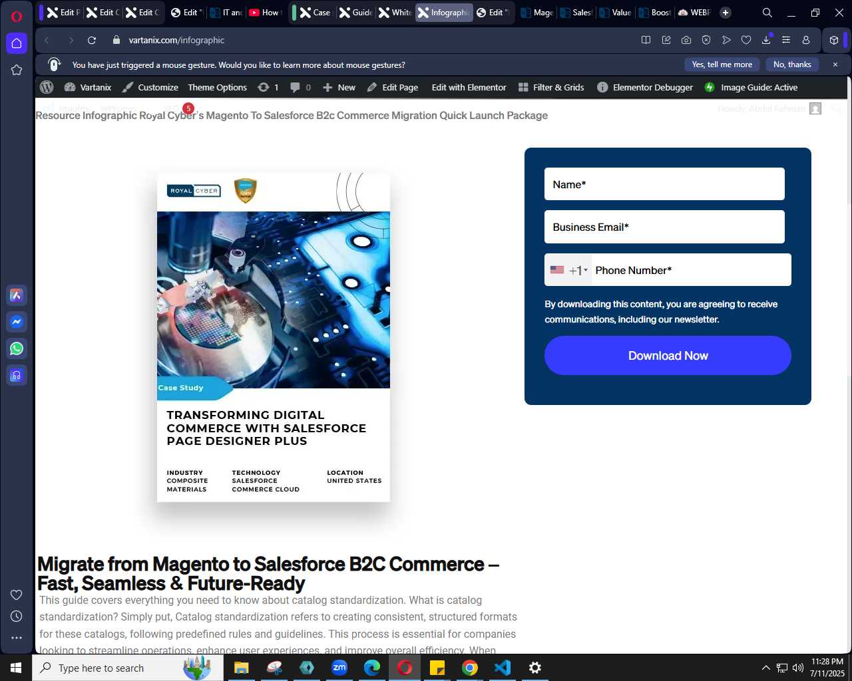Launch Aria AI from sidebar
This screenshot has height=681, width=852.
(17, 295)
